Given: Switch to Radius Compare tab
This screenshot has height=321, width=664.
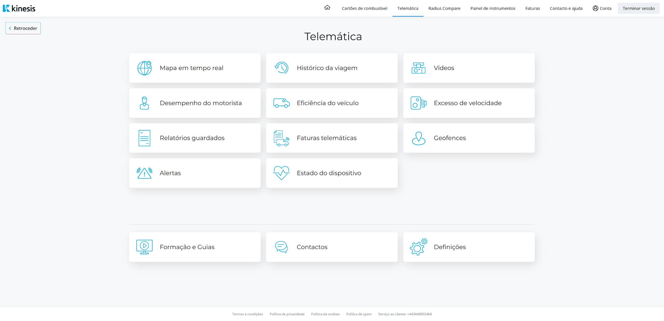Looking at the screenshot, I should pos(444,8).
